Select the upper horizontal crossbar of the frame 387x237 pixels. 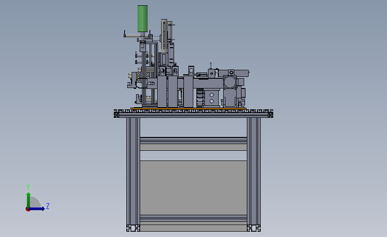coord(193,141)
